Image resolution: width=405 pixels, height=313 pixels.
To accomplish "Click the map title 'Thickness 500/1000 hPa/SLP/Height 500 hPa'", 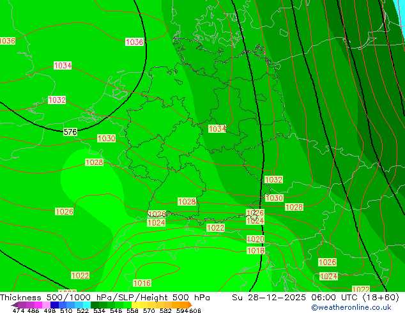I will pyautogui.click(x=105, y=298).
